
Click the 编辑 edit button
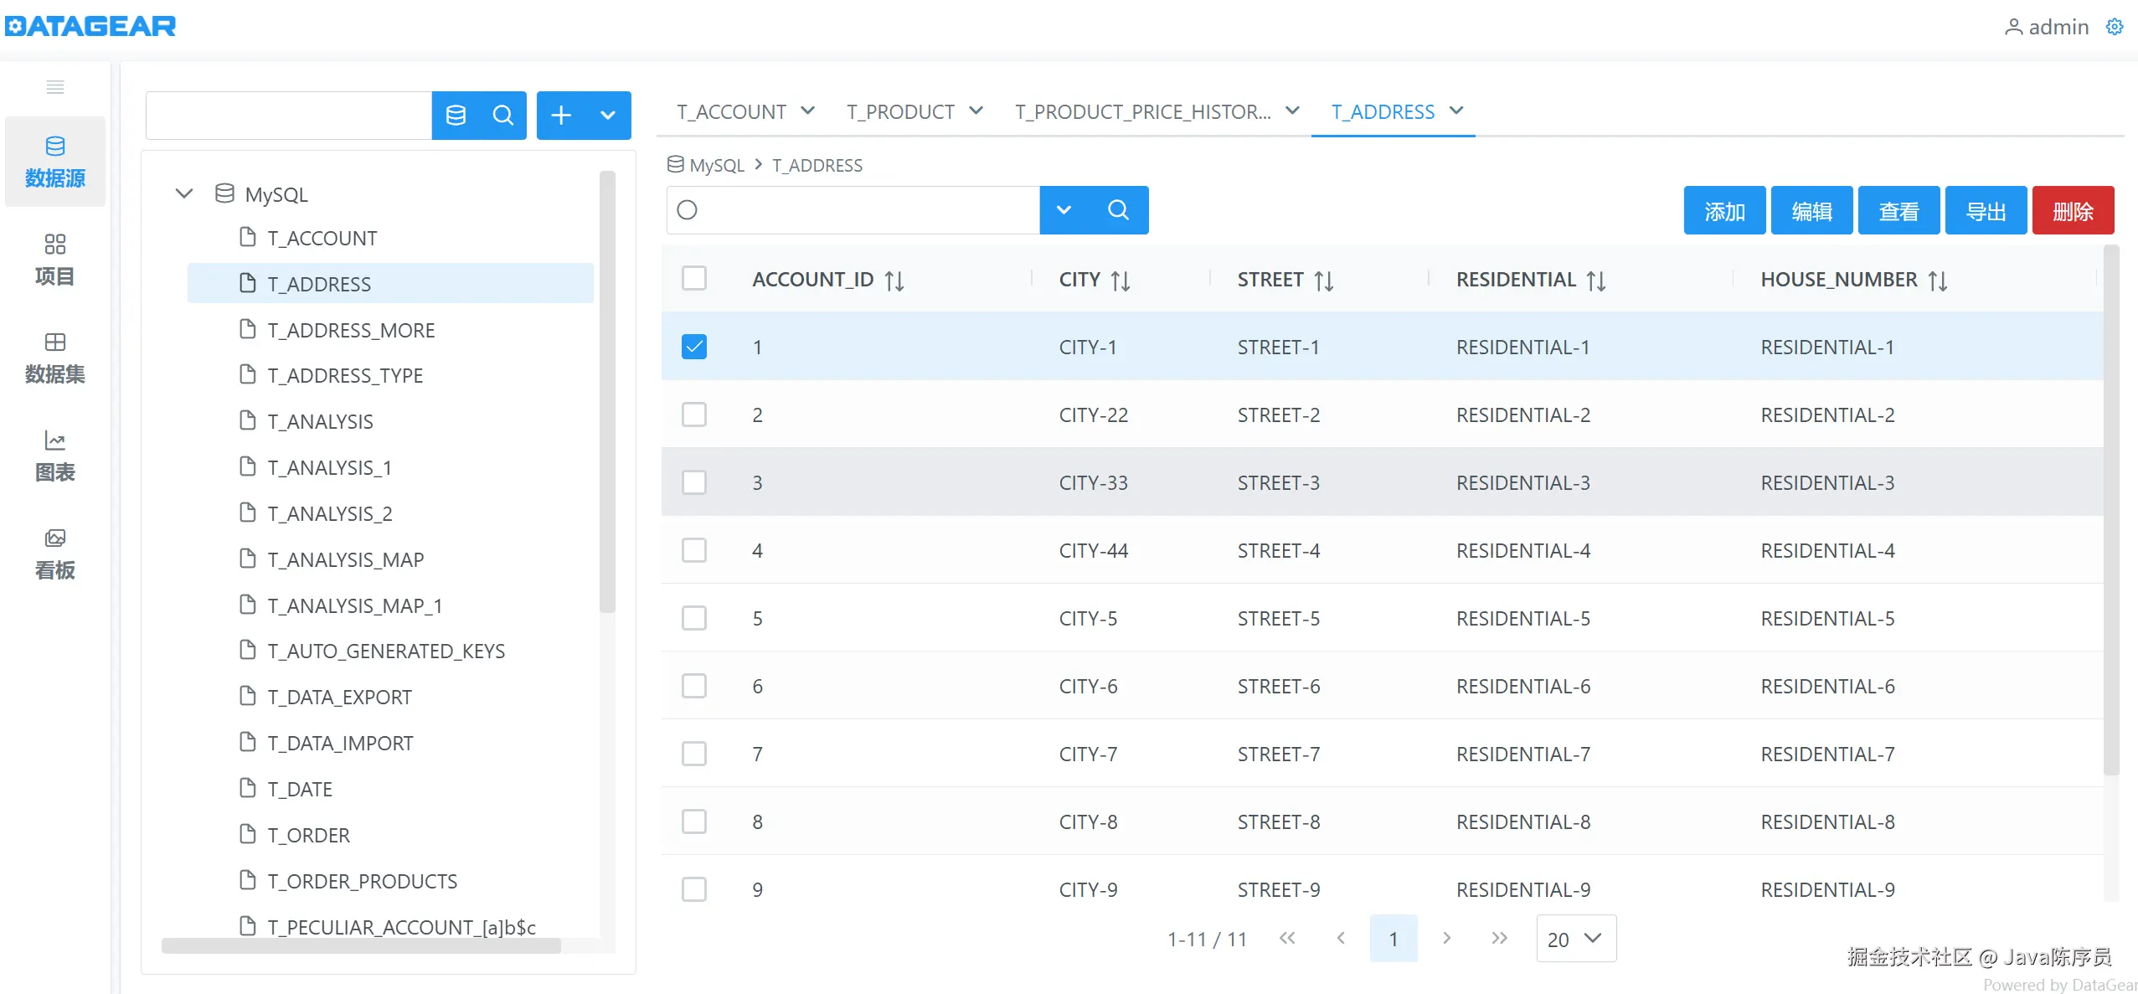point(1811,211)
